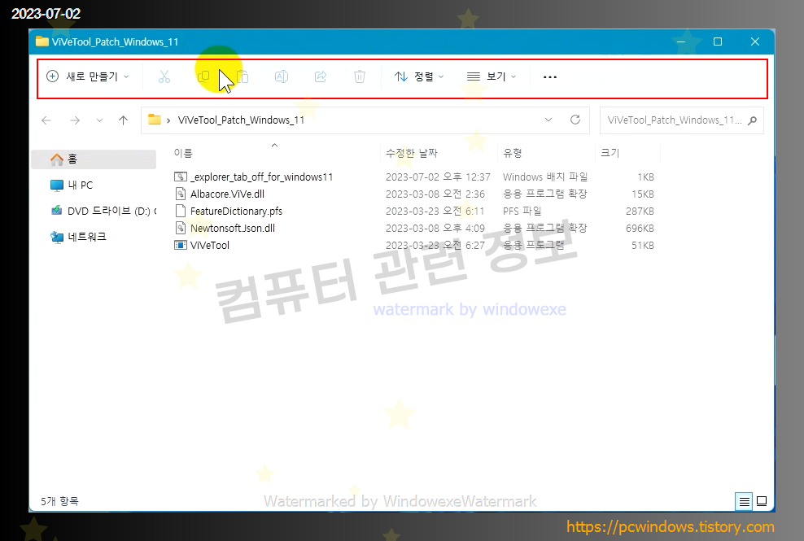Switch to details view in status bar
The width and height of the screenshot is (804, 541).
pyautogui.click(x=744, y=501)
